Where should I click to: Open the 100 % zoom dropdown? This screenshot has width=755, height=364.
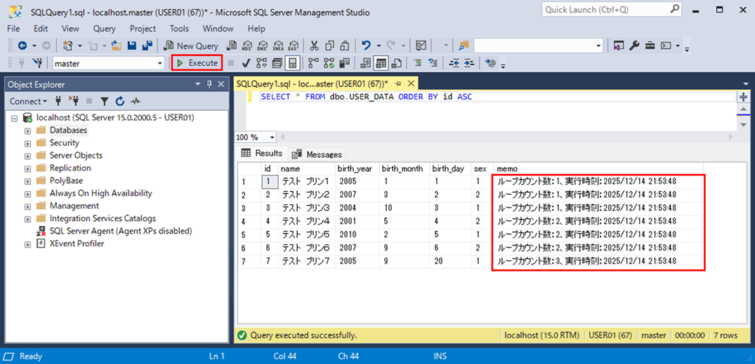click(270, 137)
